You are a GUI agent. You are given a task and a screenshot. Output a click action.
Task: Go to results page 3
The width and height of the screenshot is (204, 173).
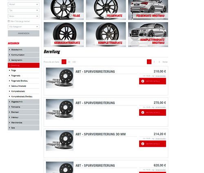[159, 62]
